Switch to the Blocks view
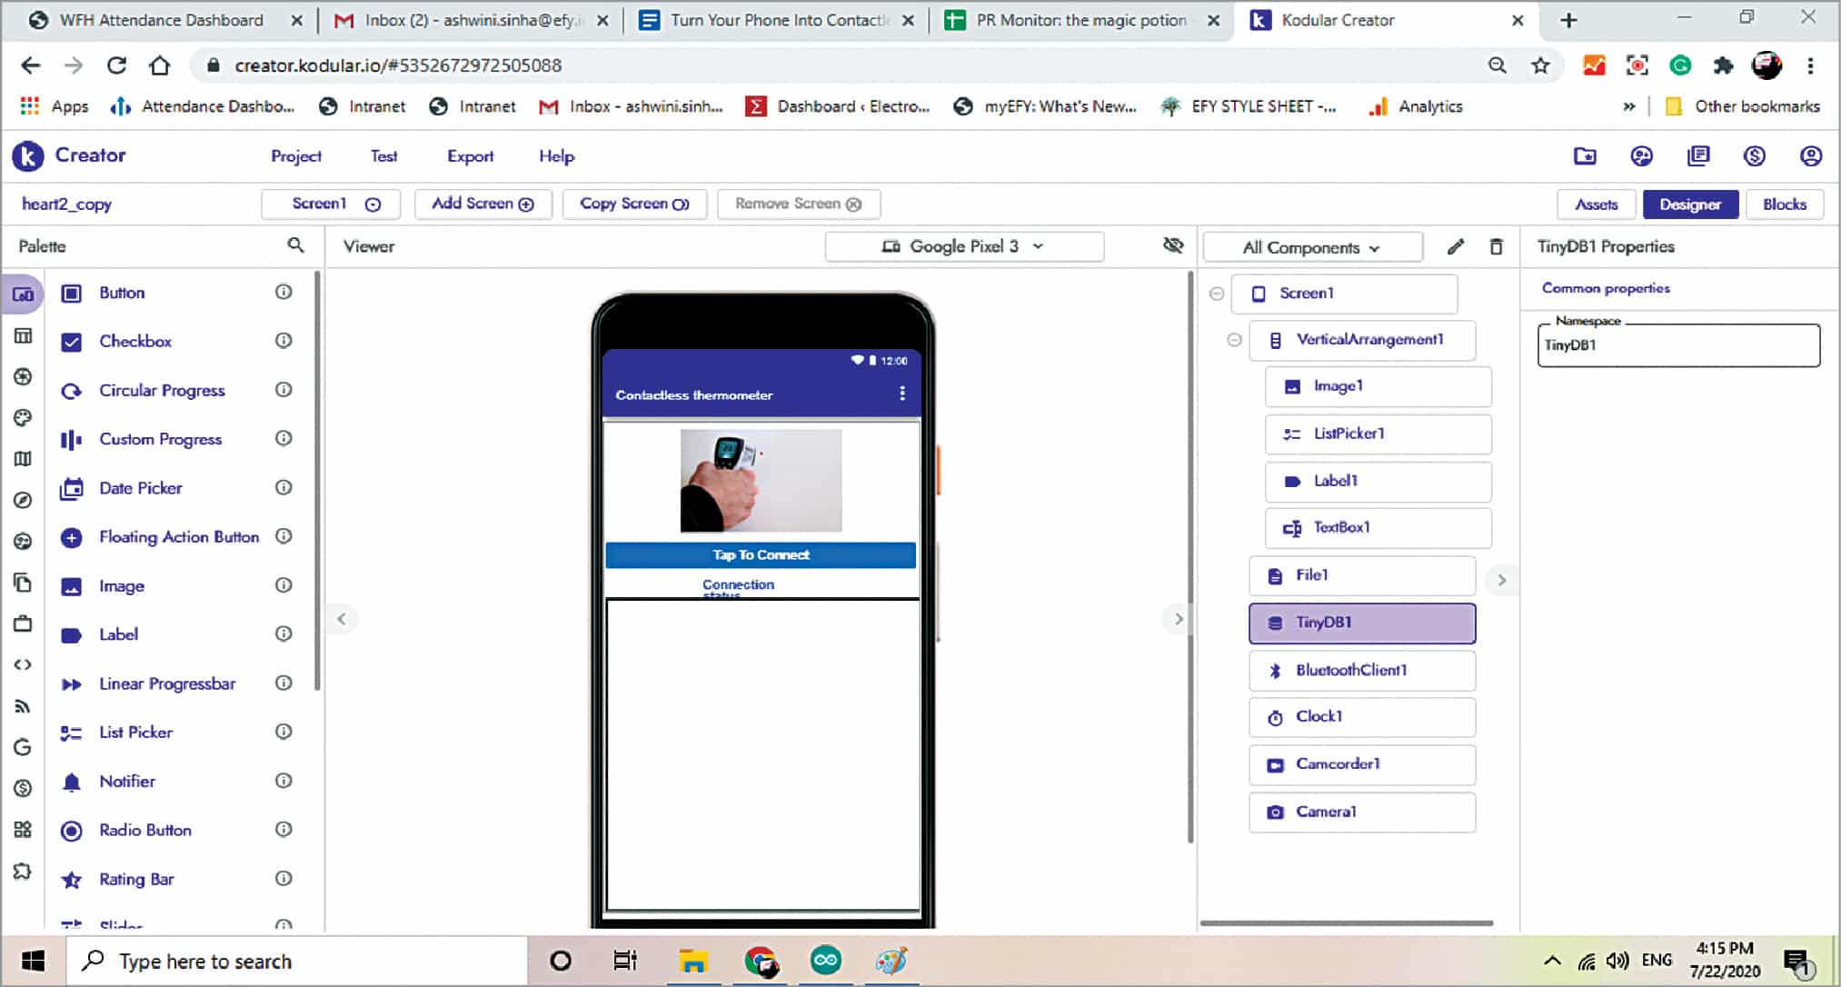The width and height of the screenshot is (1841, 987). click(x=1784, y=204)
